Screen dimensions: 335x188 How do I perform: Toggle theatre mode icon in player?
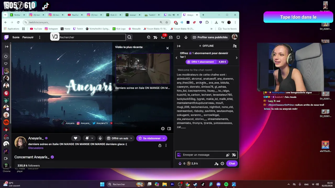pos(169,128)
